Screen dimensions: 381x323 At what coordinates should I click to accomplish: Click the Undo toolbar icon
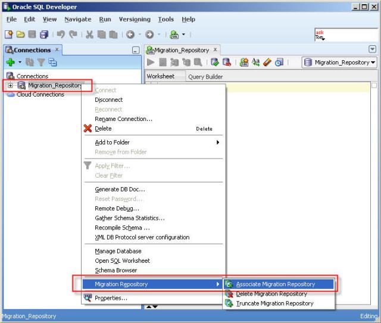point(61,35)
